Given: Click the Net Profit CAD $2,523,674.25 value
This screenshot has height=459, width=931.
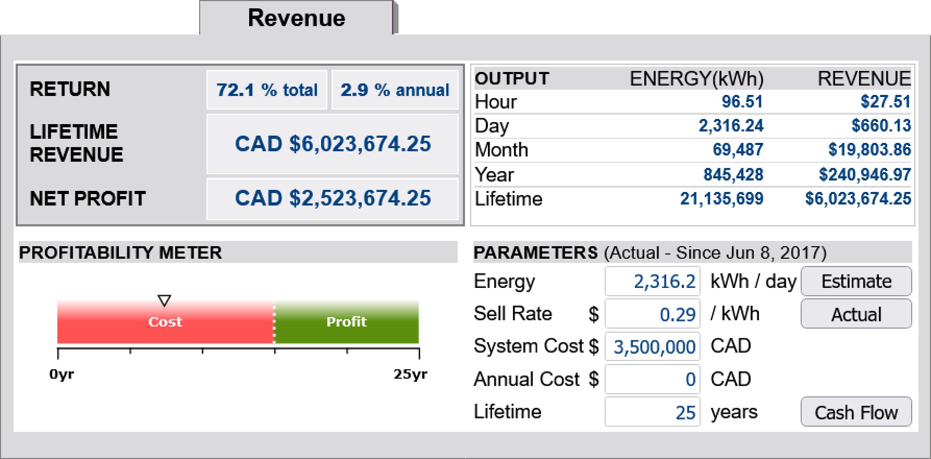Looking at the screenshot, I should pos(333,199).
